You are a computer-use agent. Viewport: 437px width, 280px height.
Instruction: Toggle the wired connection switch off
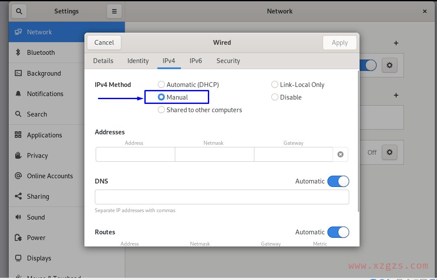(369, 65)
